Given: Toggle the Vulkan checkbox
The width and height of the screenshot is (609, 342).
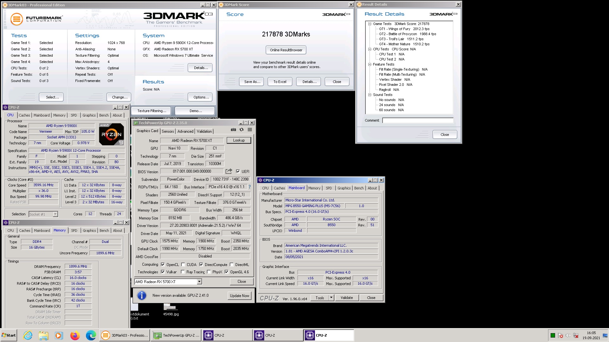Looking at the screenshot, I should click(x=163, y=272).
